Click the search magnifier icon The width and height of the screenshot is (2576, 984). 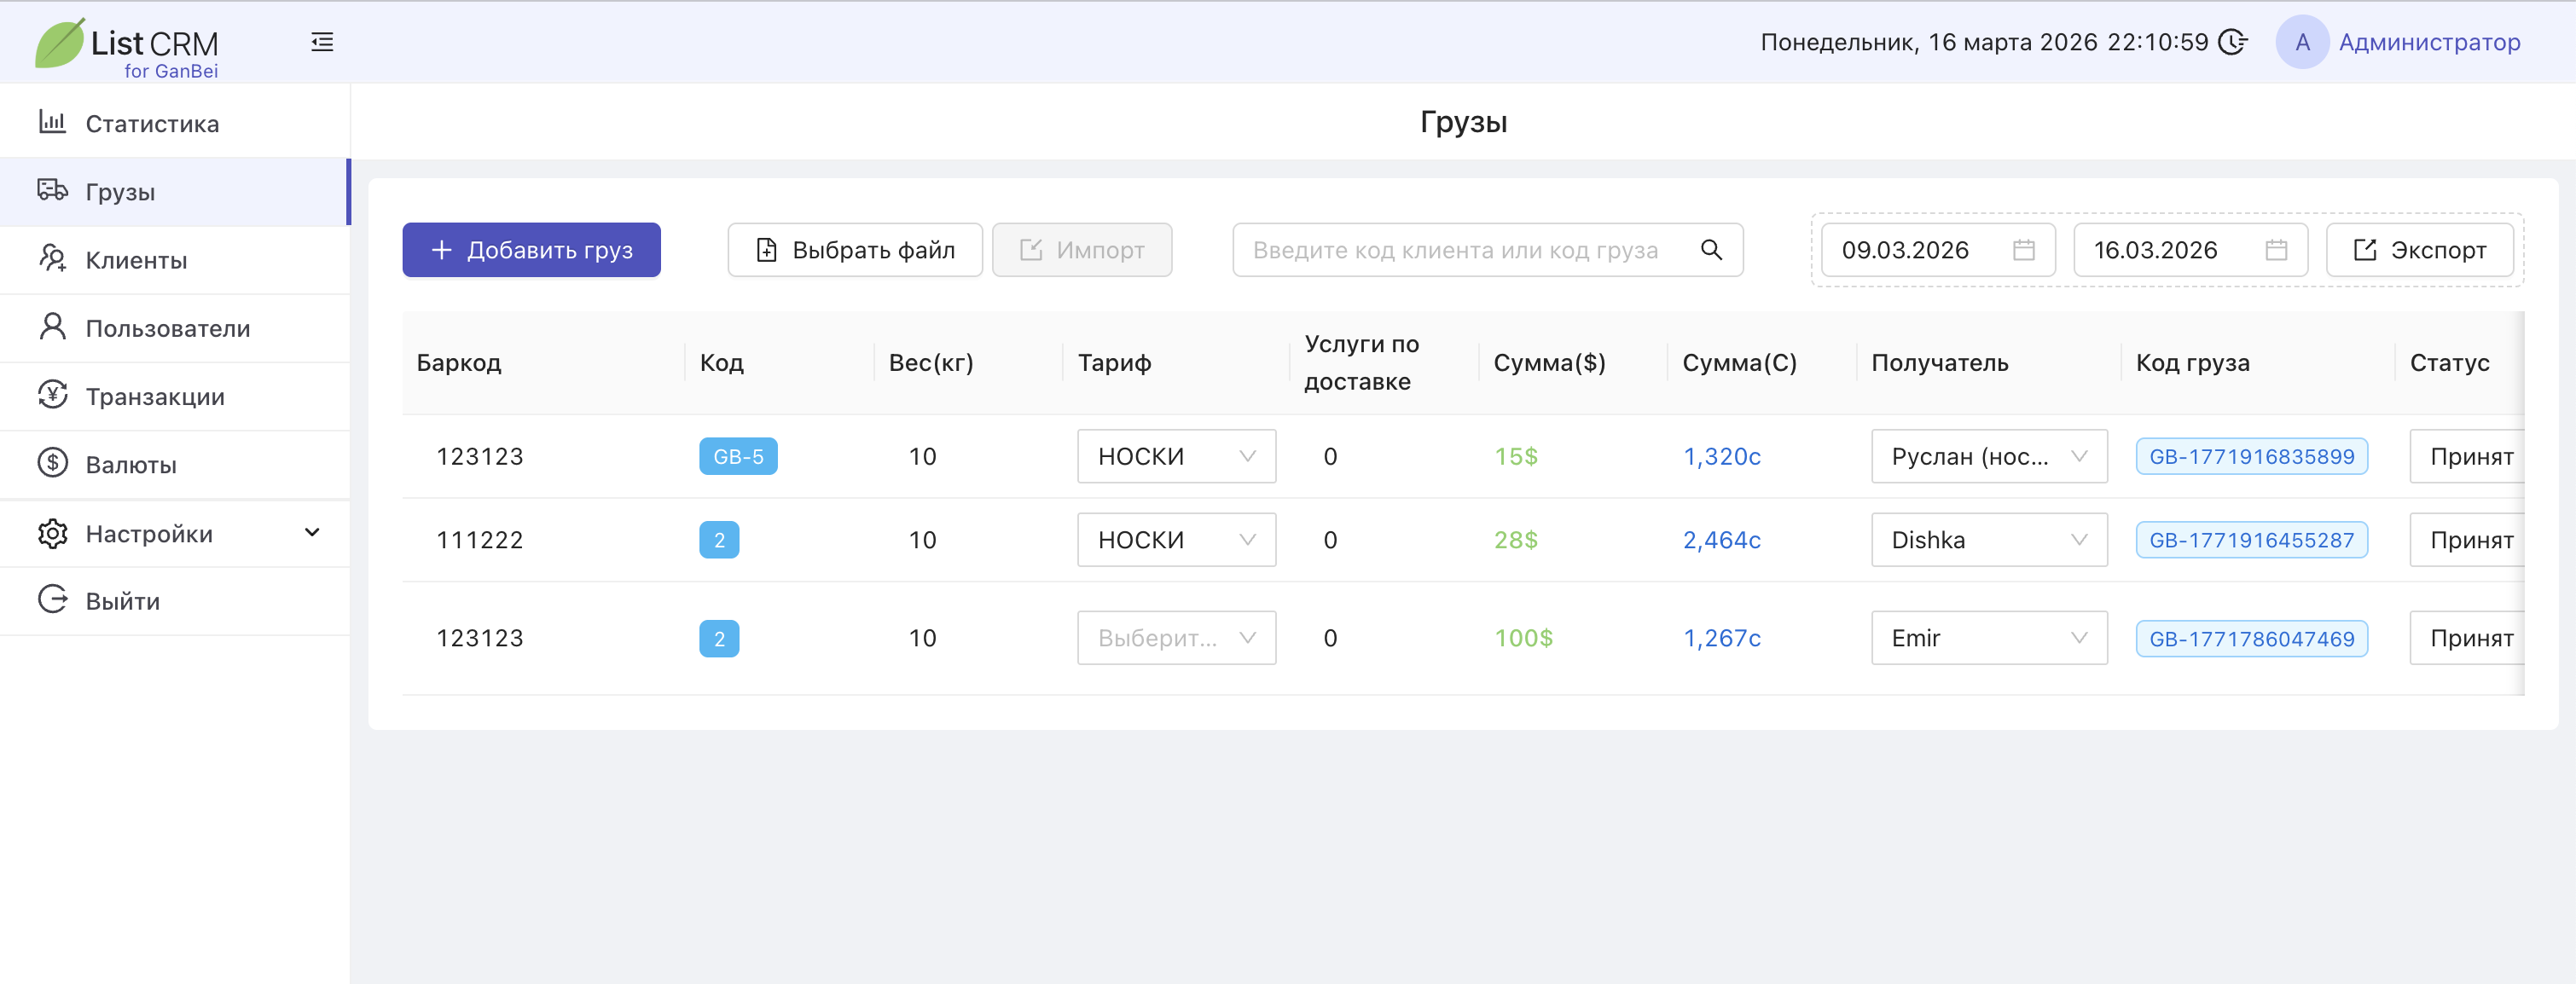tap(1711, 250)
